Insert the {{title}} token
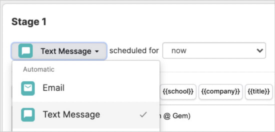The image size is (275, 132). pos(258,92)
